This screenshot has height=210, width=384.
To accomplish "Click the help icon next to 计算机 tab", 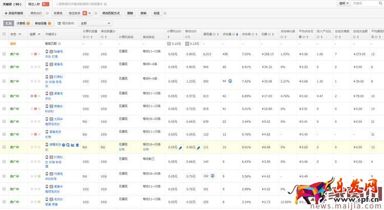I will [x=29, y=23].
